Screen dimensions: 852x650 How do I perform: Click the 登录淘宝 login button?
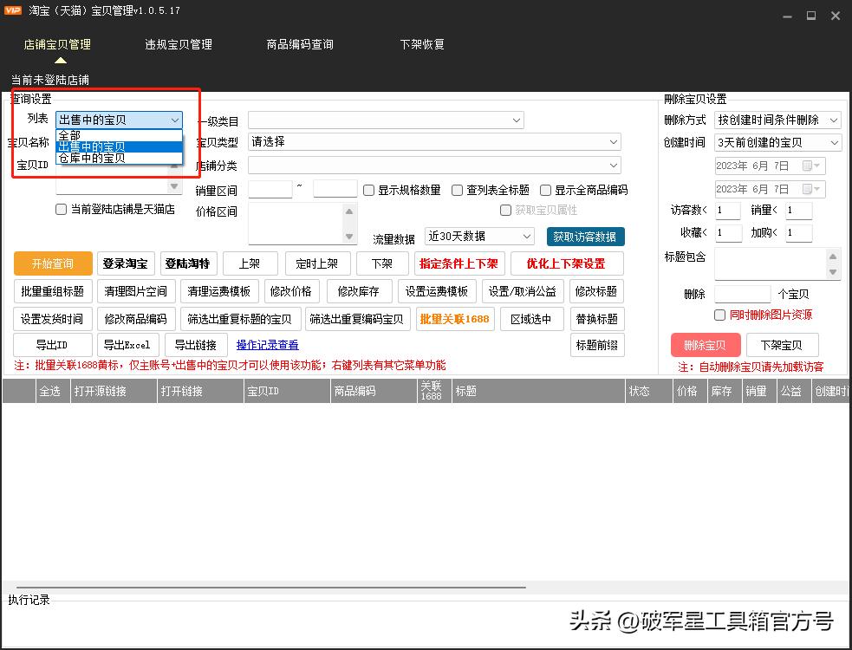[124, 263]
